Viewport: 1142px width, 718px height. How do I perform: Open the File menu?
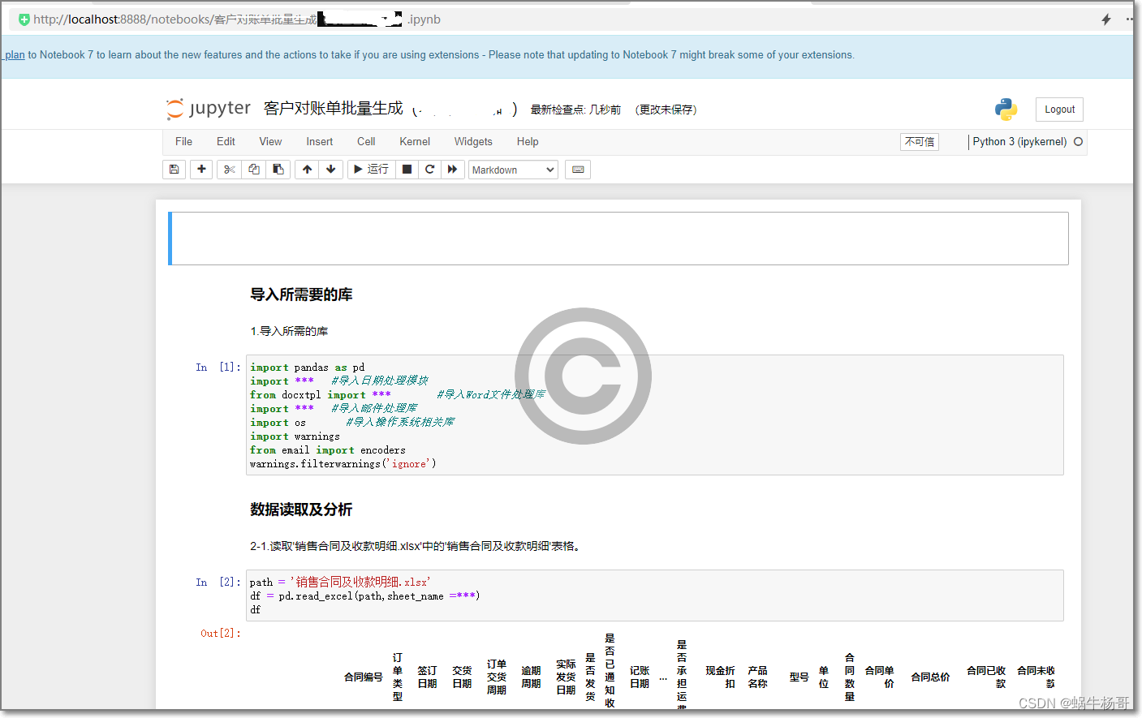pos(183,142)
